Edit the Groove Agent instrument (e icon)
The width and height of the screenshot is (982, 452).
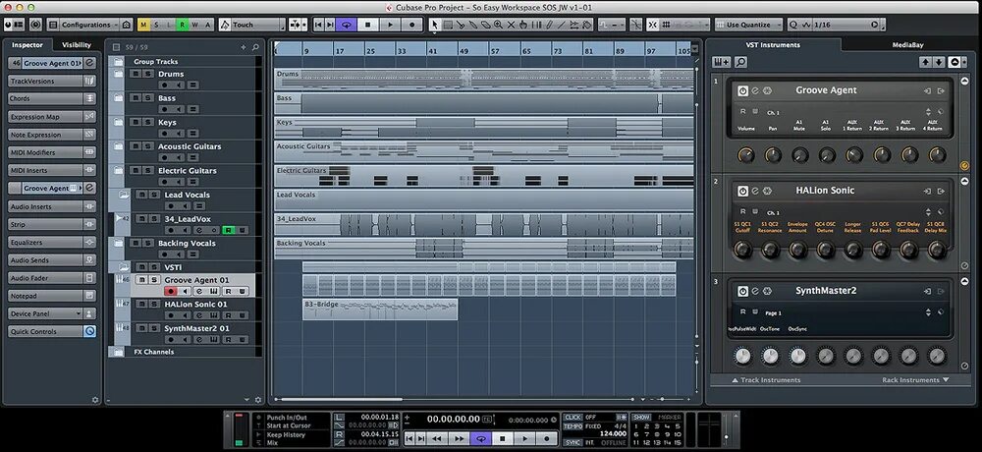[755, 91]
